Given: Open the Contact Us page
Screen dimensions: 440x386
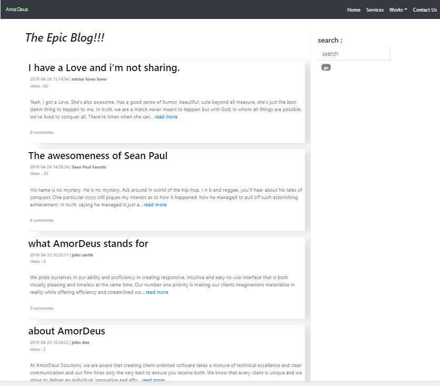Looking at the screenshot, I should click(425, 10).
